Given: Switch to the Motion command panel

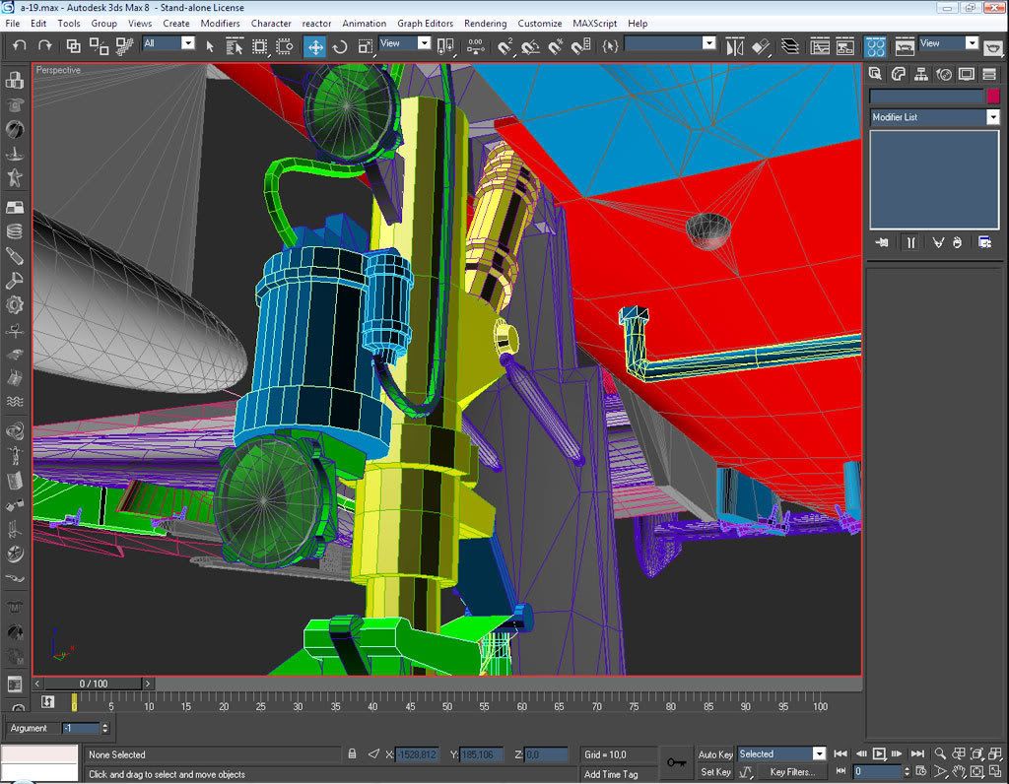Looking at the screenshot, I should (x=944, y=74).
